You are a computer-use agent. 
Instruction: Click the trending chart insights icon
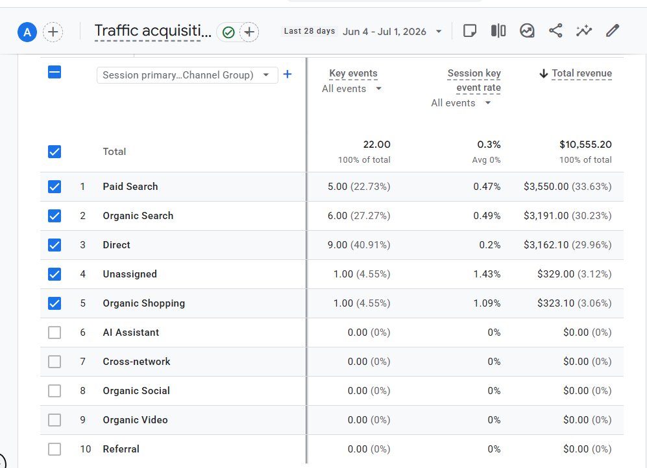pyautogui.click(x=527, y=31)
